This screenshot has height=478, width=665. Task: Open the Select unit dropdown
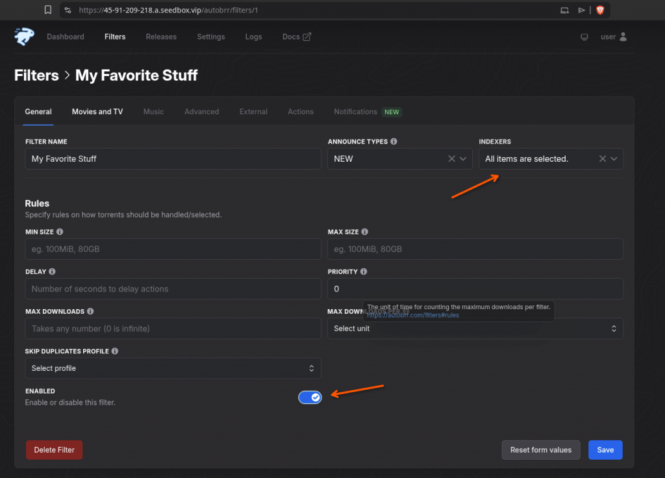(475, 329)
